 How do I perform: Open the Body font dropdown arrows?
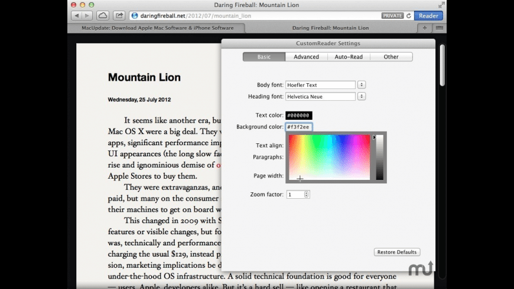point(361,85)
